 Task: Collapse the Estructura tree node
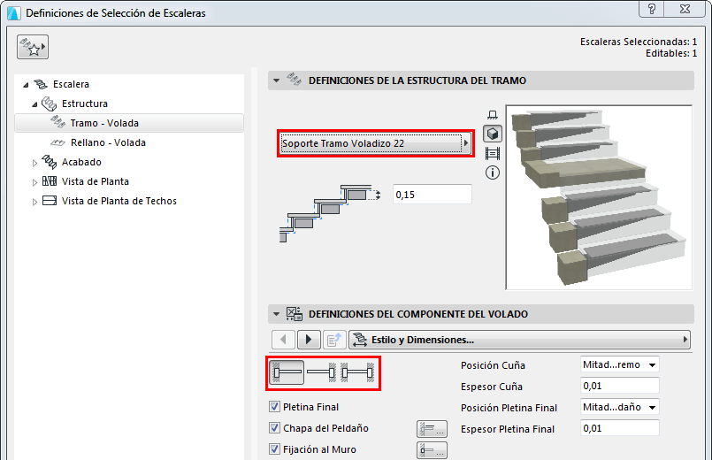[x=35, y=104]
